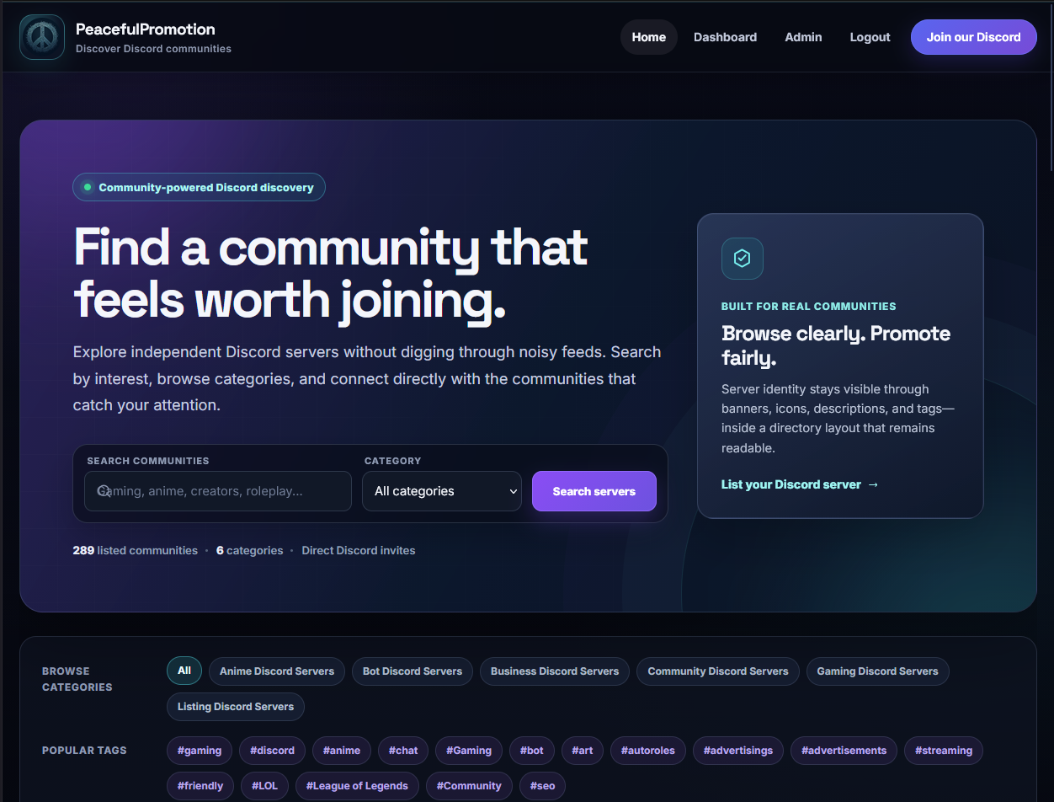1054x802 pixels.
Task: Filter by Listing Discord Servers category
Action: click(x=236, y=707)
